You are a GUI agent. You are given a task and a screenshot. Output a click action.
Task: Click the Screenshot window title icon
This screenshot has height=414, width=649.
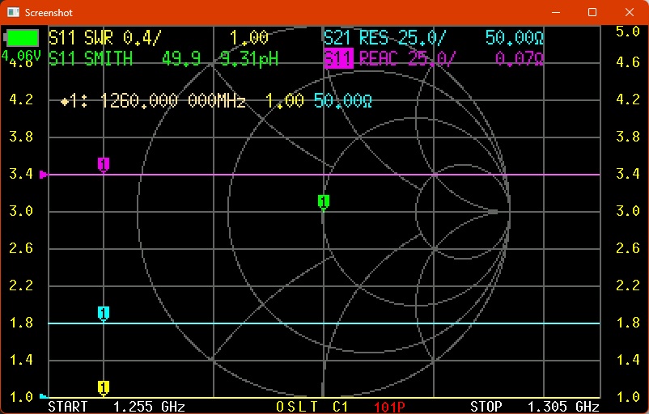(12, 12)
